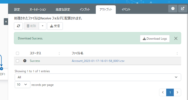Switch to the インプット tab

click(x=85, y=10)
